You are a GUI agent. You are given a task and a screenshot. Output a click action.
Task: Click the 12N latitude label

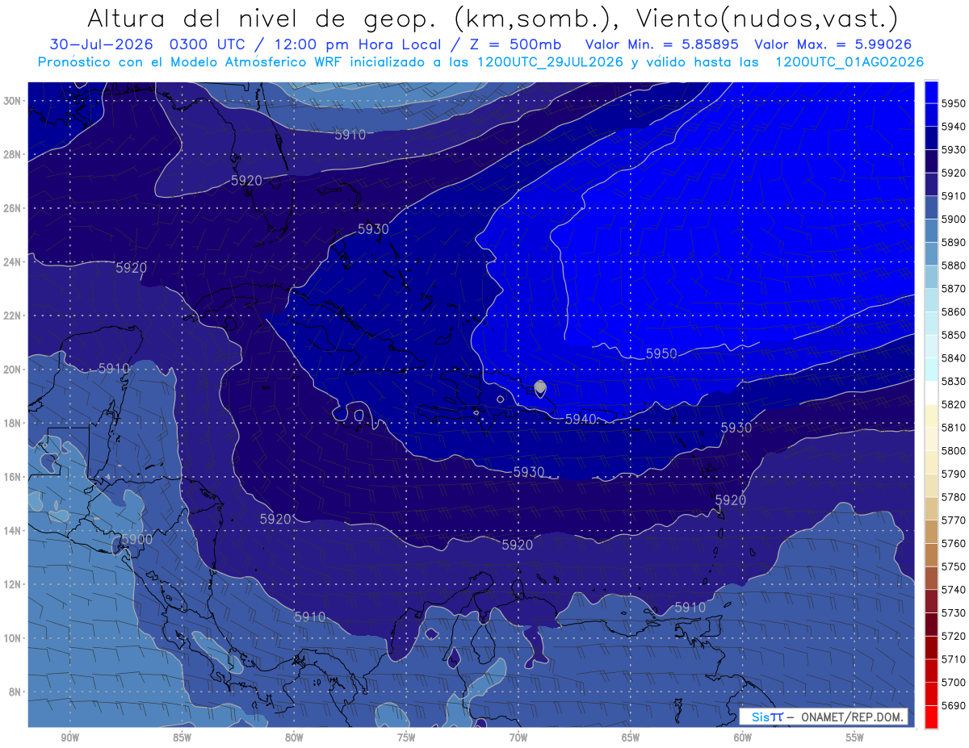click(x=12, y=584)
